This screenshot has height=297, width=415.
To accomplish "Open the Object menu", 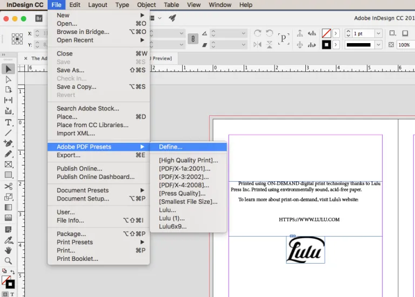I will (146, 5).
